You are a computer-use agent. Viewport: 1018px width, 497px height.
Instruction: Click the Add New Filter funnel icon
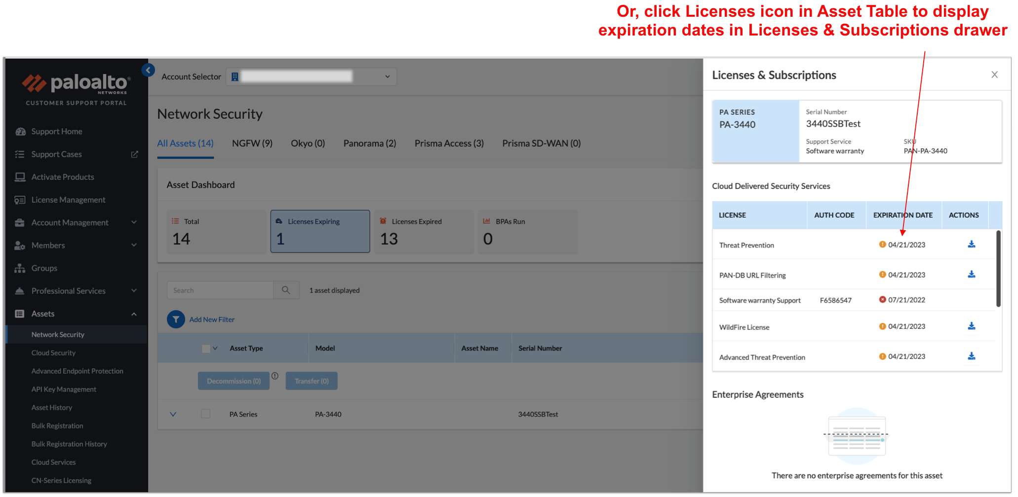click(x=176, y=319)
